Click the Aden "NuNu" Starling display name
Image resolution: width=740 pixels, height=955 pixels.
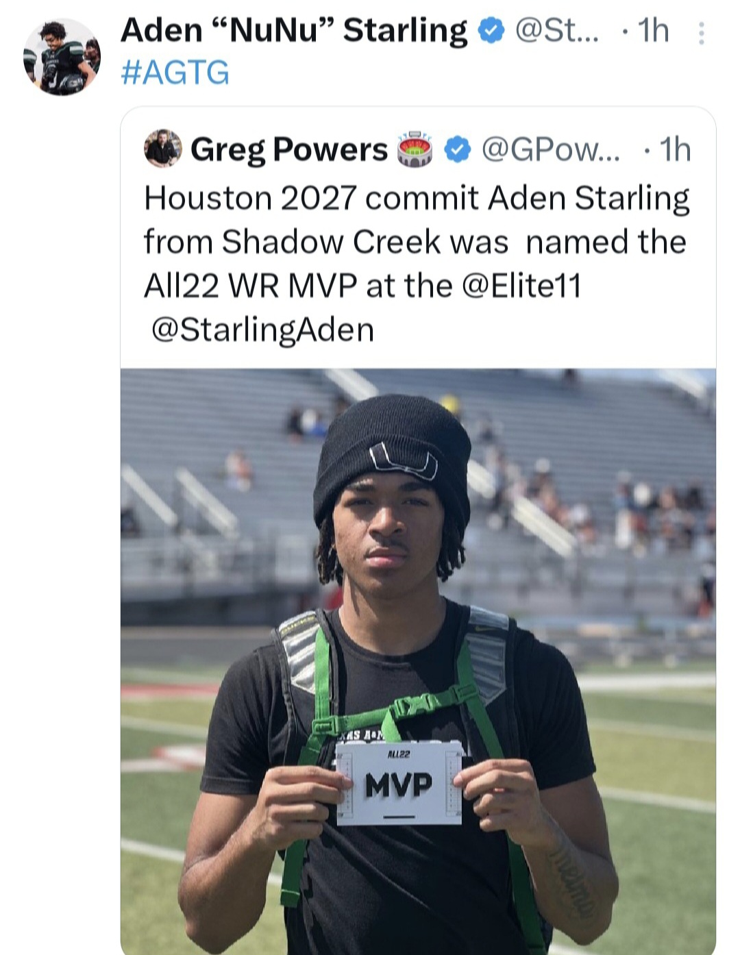(294, 31)
